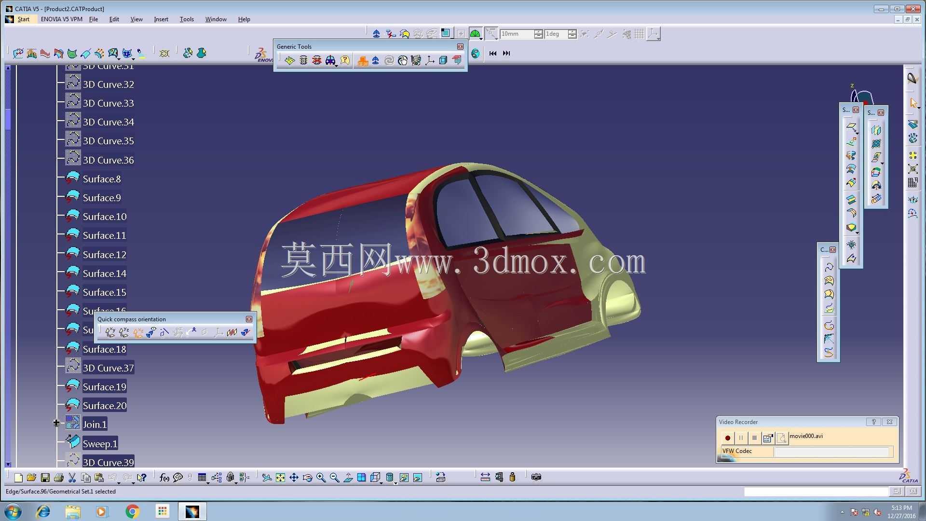Click the Normal View icon

[x=348, y=478]
